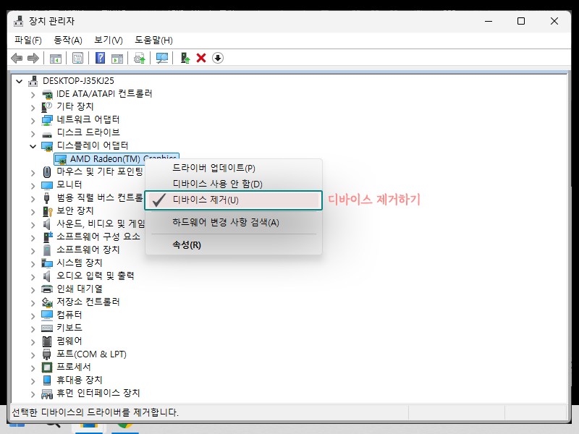Screen dimensions: 579x434
Task: Collapse the 디스플레이 어댑터 tree node
Action: click(33, 145)
